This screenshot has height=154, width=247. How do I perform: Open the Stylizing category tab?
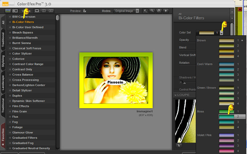pos(3,61)
